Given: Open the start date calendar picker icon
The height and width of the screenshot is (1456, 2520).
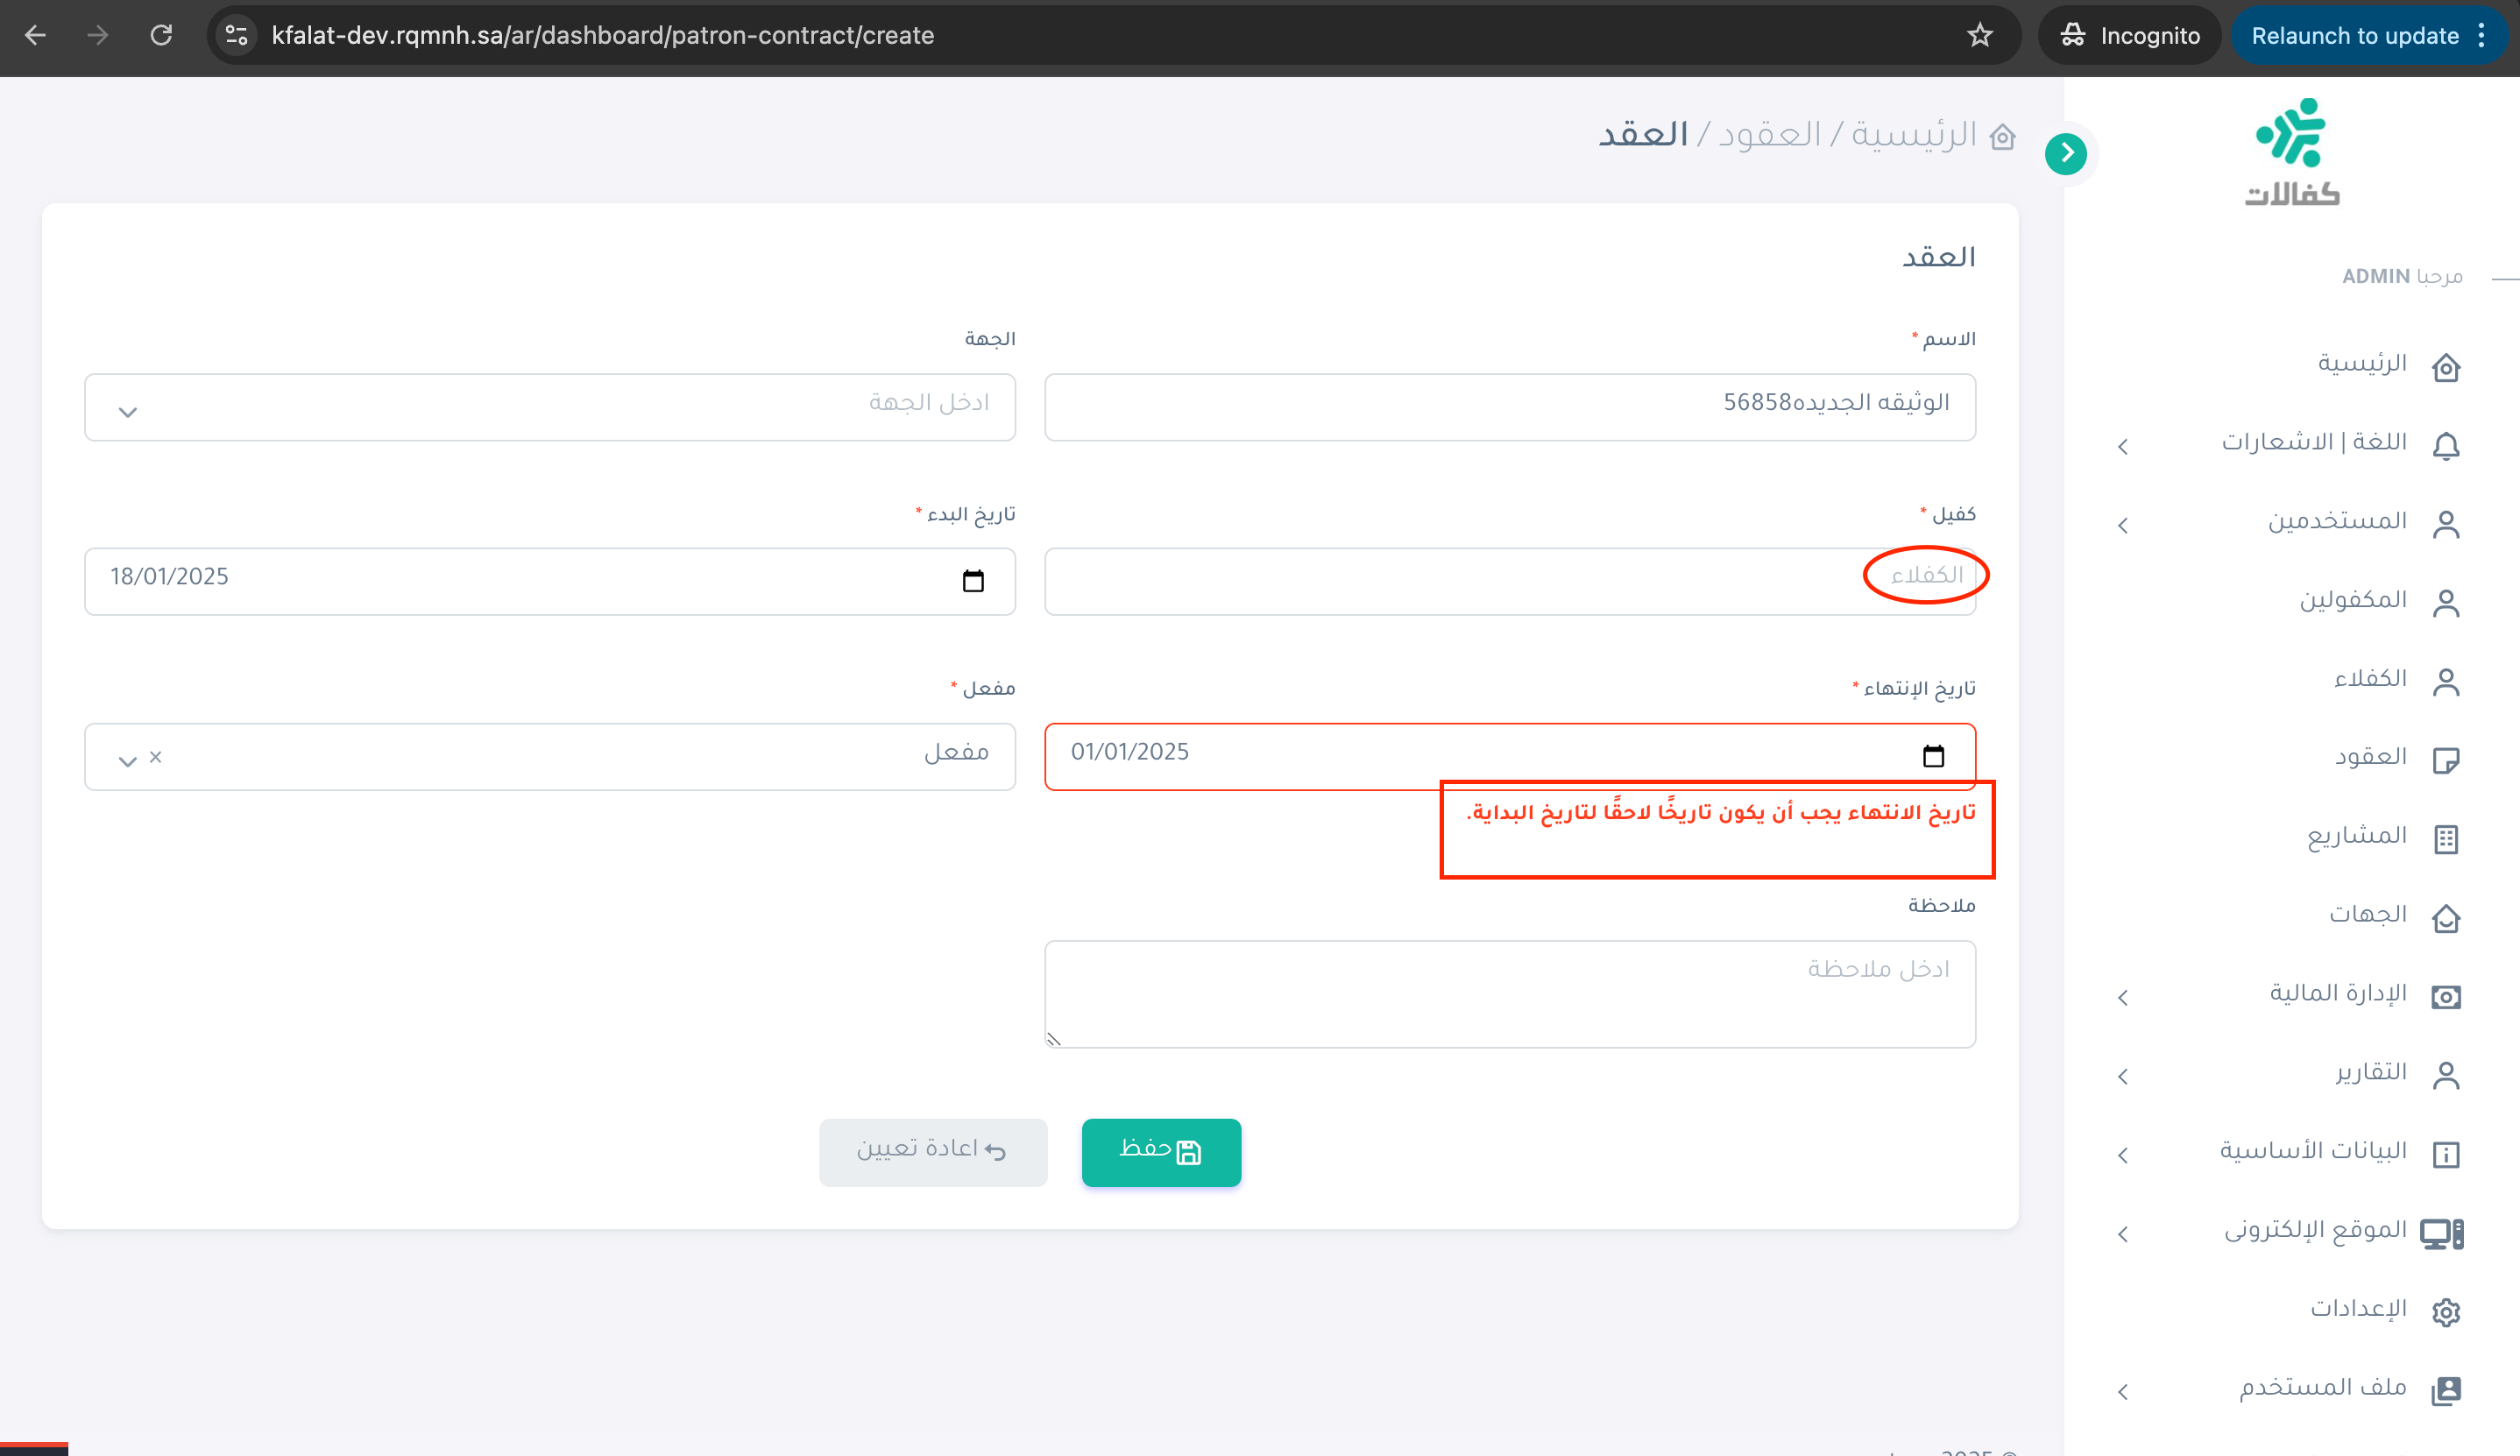Looking at the screenshot, I should (973, 581).
